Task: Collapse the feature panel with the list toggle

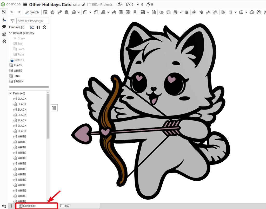Action: [54, 108]
